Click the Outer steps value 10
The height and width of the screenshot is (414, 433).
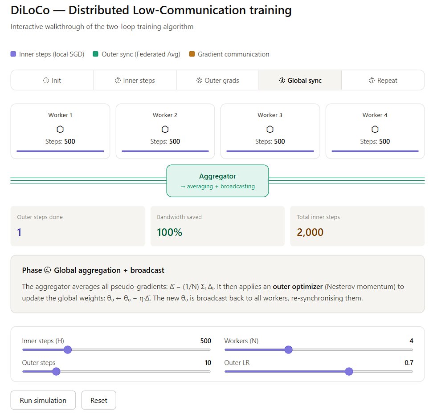[208, 363]
